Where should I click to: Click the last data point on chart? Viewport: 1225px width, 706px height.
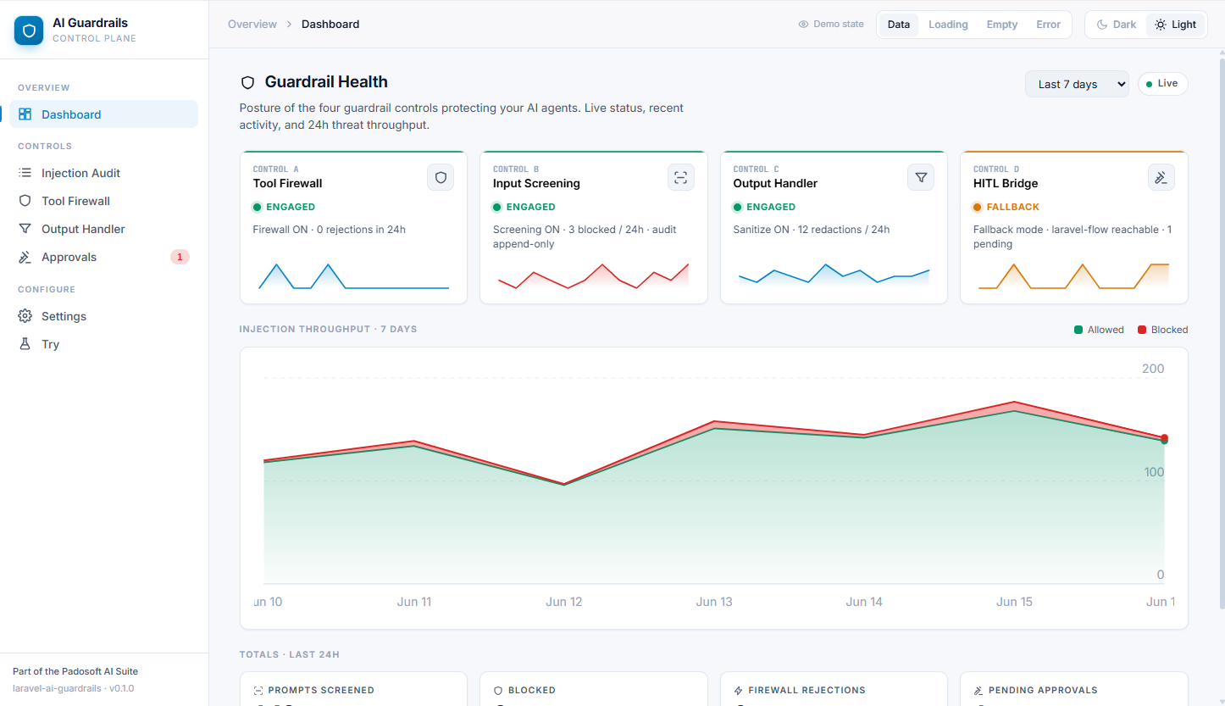(1165, 438)
